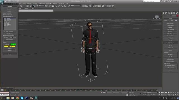Go to the end frame

click(168, 92)
